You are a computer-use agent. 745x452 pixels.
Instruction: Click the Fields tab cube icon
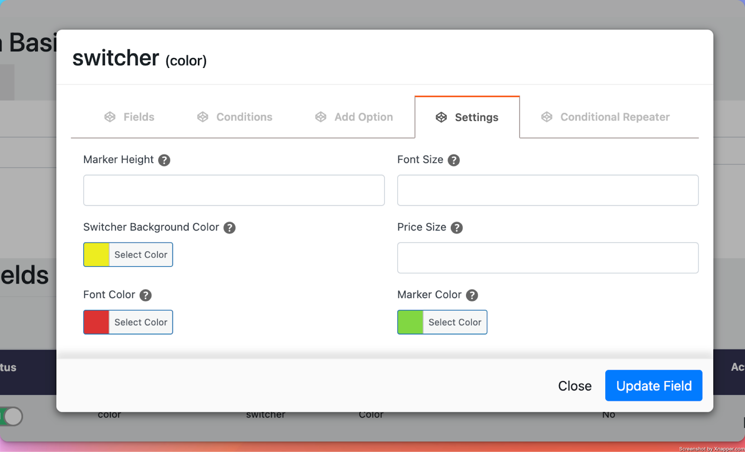point(110,117)
